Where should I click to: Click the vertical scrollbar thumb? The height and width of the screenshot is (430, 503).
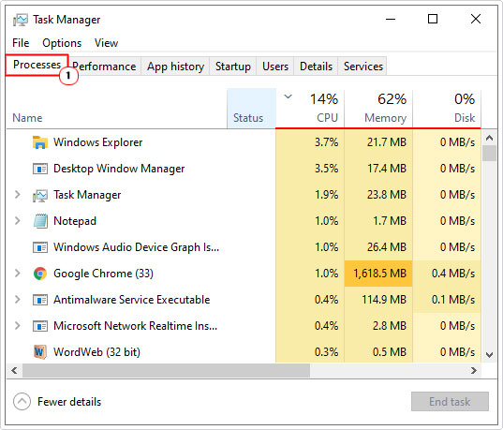(x=489, y=153)
